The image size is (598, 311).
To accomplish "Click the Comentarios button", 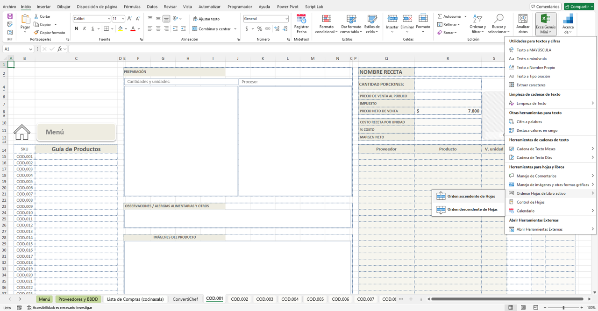I will [x=546, y=7].
